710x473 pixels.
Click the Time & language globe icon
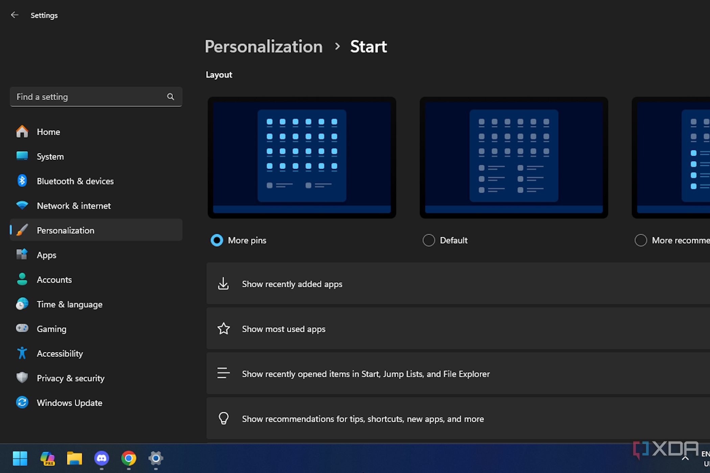22,304
